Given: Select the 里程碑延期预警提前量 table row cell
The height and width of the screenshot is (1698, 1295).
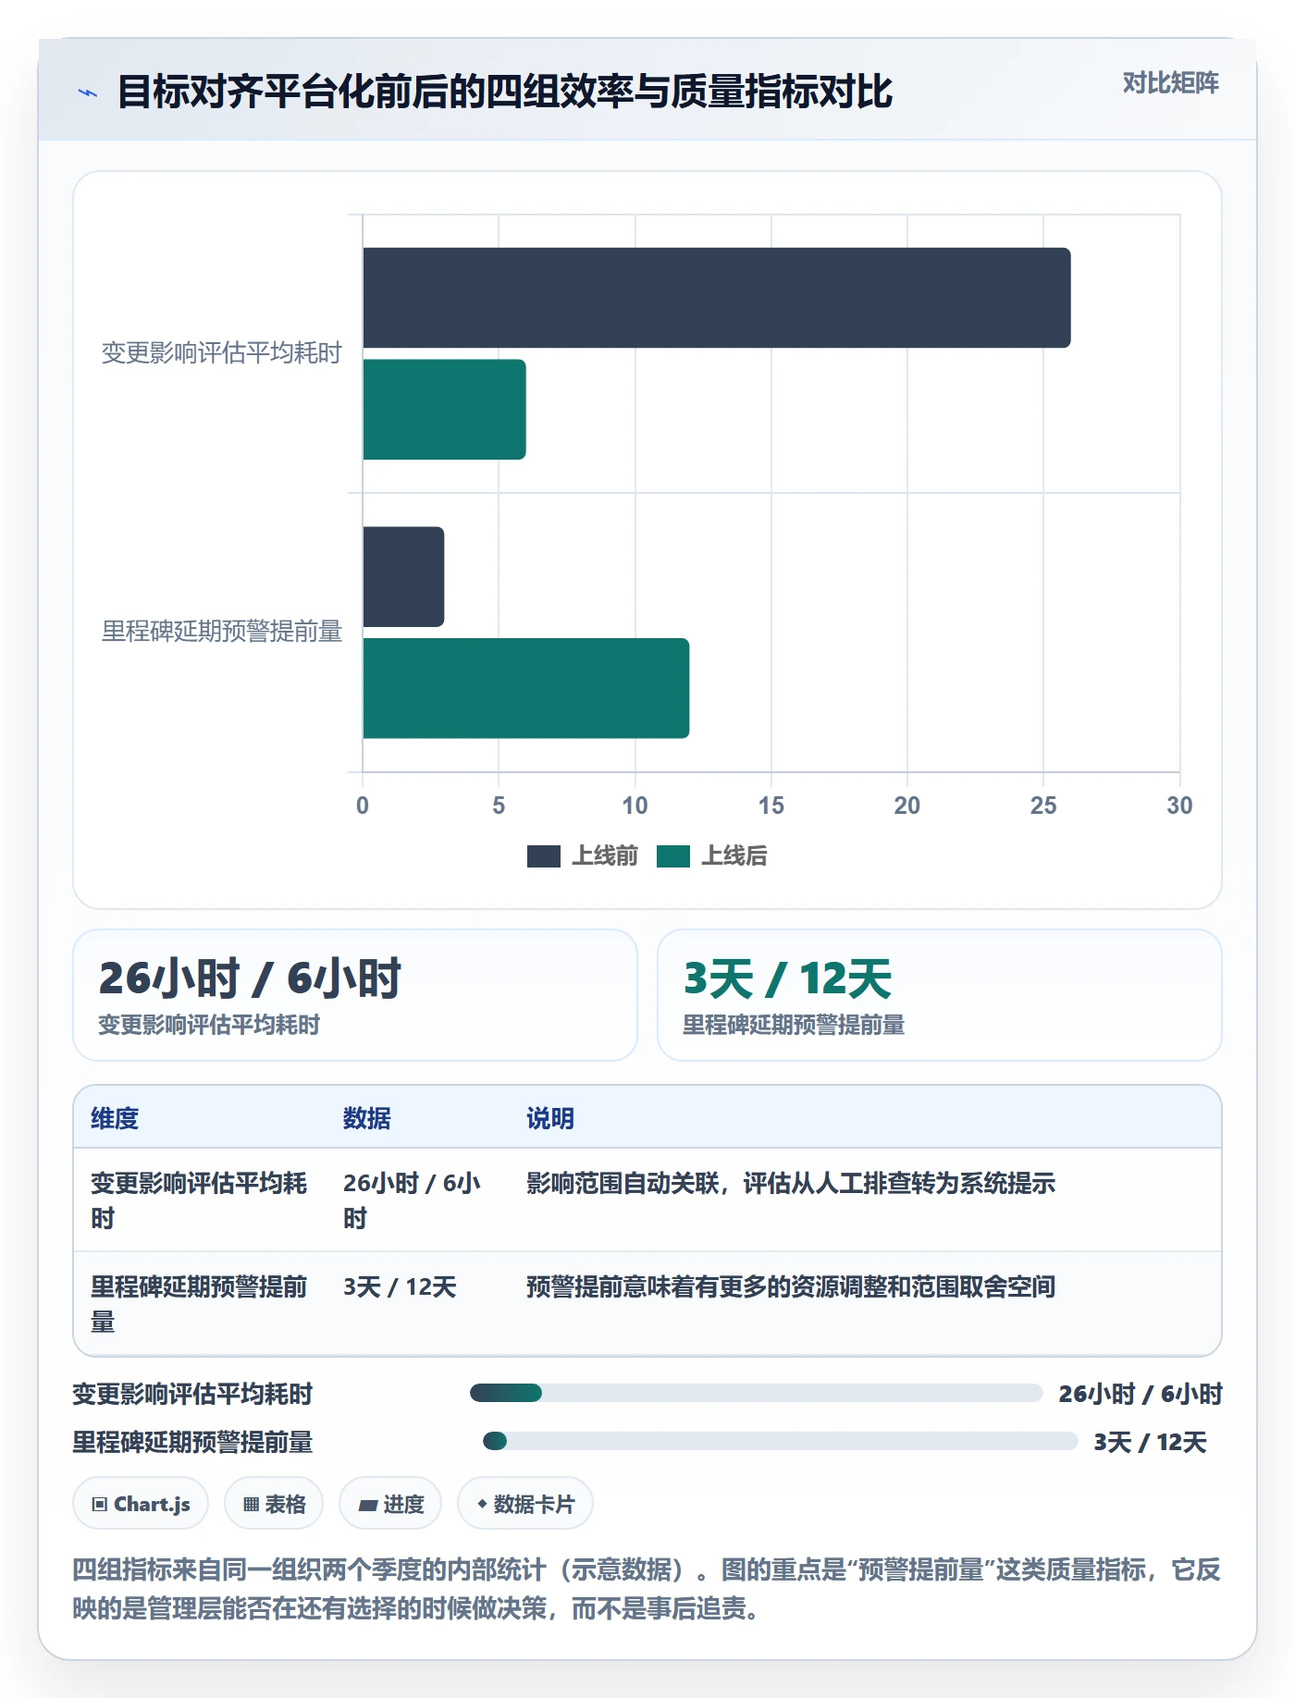Looking at the screenshot, I should 199,1304.
